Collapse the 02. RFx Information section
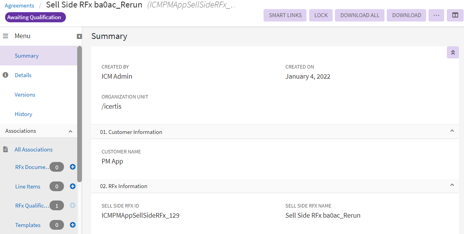 pyautogui.click(x=452, y=185)
